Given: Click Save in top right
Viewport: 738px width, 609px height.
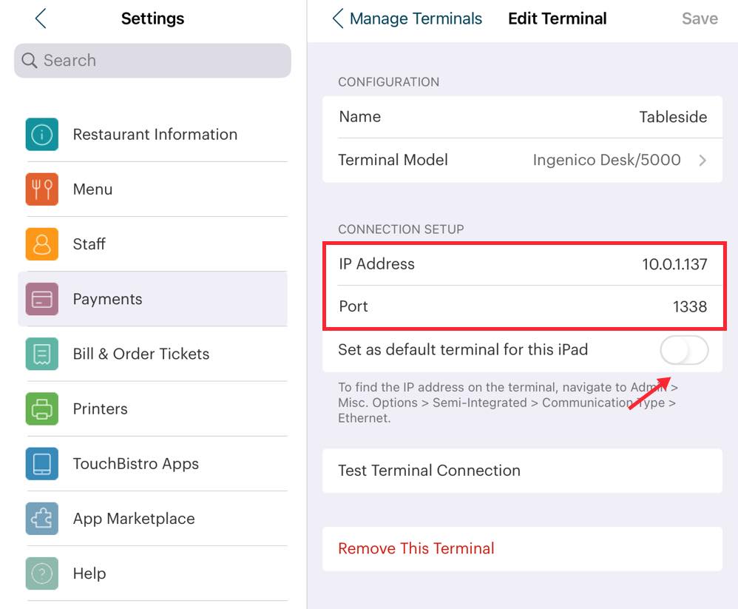Looking at the screenshot, I should click(x=699, y=18).
